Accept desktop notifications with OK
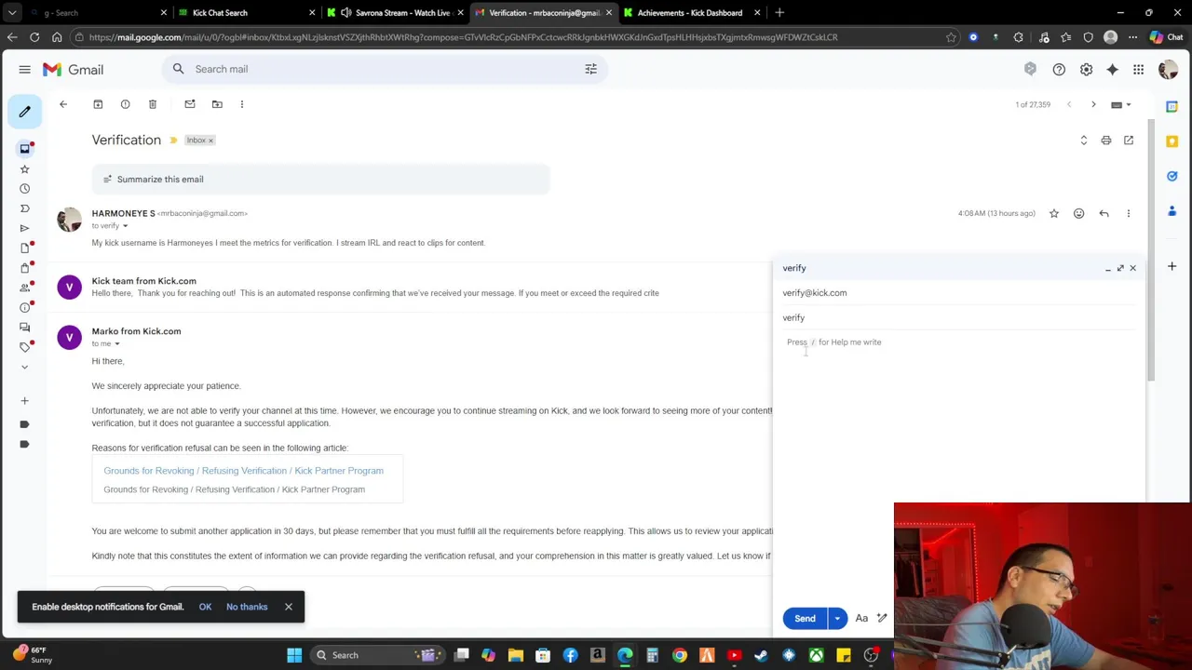Viewport: 1192px width, 670px height. pyautogui.click(x=205, y=607)
